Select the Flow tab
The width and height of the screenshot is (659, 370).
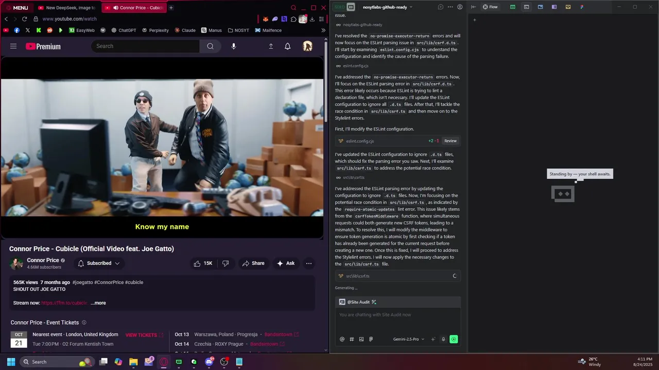coord(490,7)
